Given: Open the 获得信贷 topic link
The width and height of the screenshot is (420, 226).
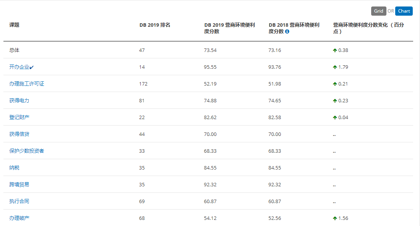Looking at the screenshot, I should click(x=19, y=134).
